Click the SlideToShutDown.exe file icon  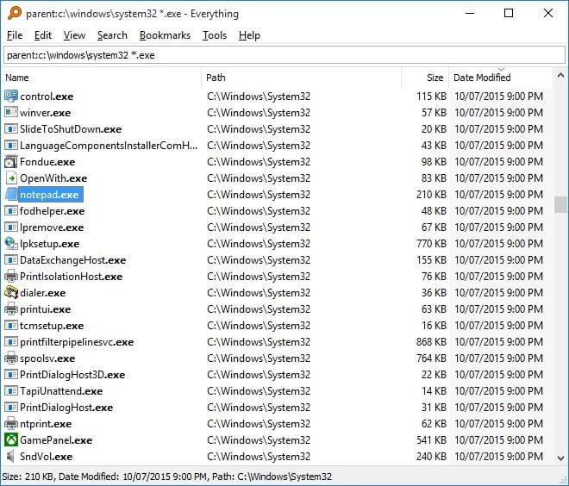point(11,128)
